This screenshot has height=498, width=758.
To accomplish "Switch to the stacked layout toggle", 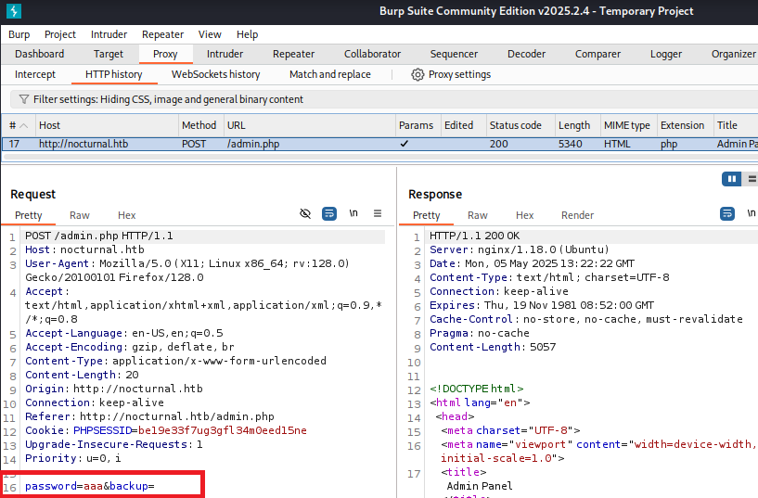I will point(751,179).
